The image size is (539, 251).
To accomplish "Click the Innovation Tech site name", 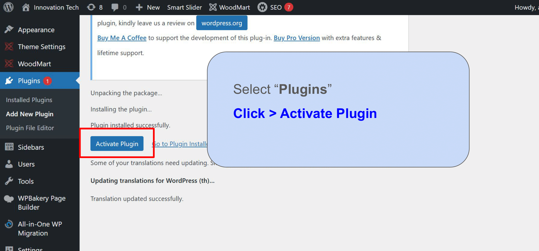I will point(56,7).
